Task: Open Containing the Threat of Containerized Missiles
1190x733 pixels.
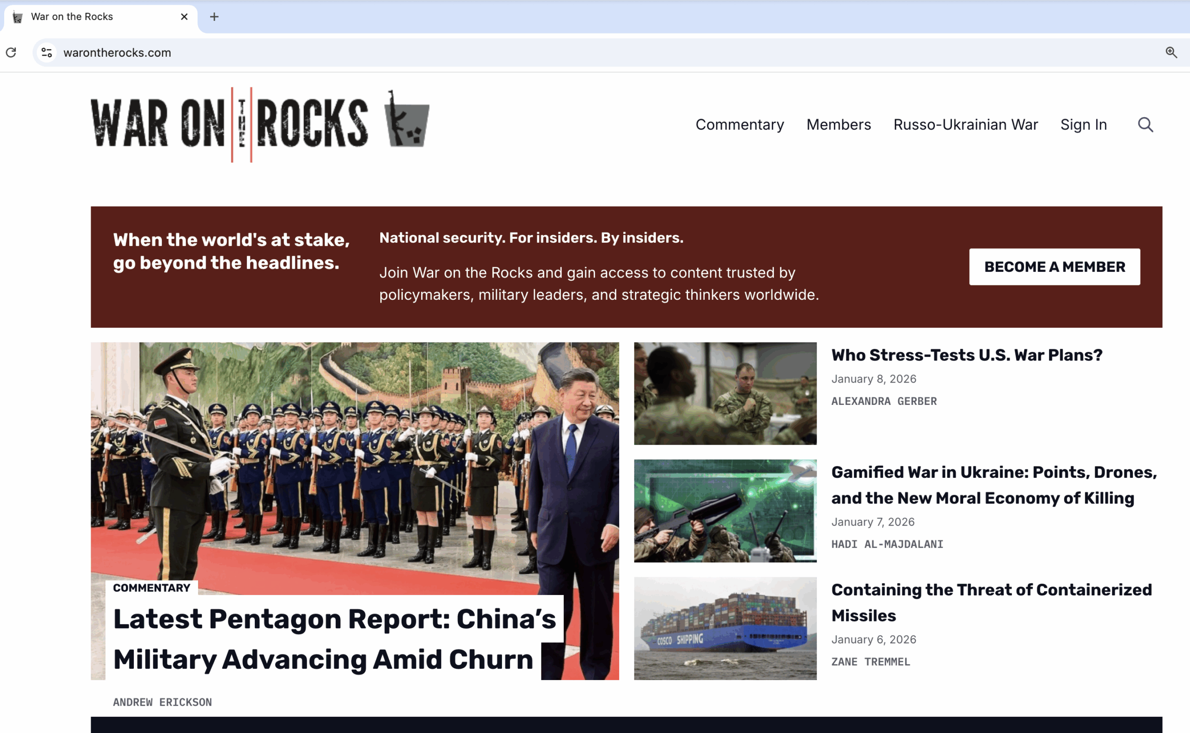Action: pyautogui.click(x=991, y=602)
